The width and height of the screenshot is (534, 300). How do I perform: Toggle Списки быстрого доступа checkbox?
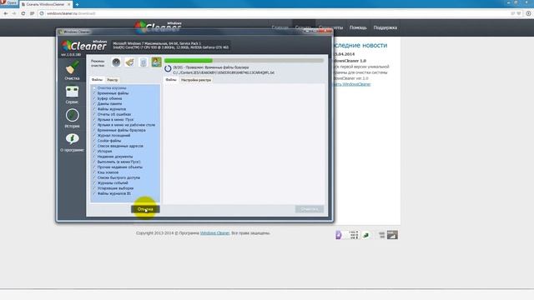(94, 177)
